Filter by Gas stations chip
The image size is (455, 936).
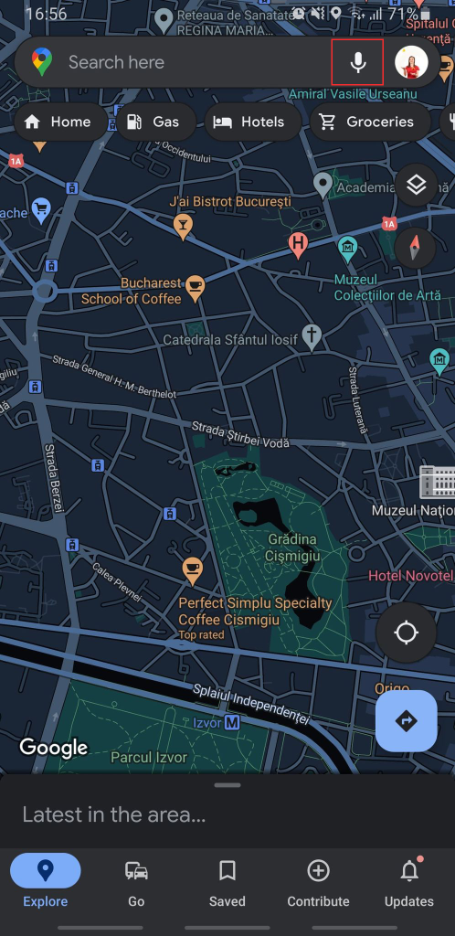155,122
